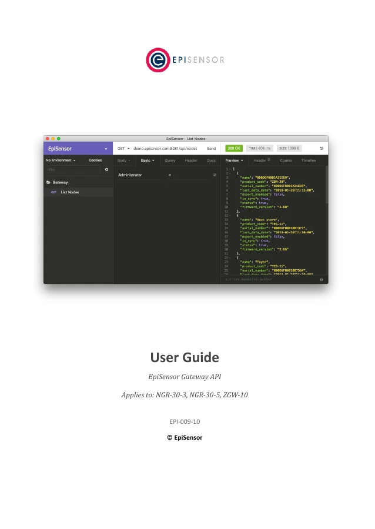Toggle the basic auth enabled checkbox

click(215, 175)
